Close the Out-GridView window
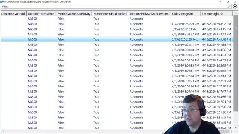 pyautogui.click(x=235, y=1)
